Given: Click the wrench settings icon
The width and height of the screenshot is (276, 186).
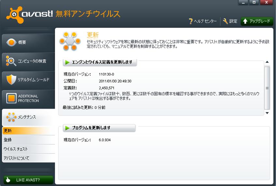Looking at the screenshot, I should [225, 21].
